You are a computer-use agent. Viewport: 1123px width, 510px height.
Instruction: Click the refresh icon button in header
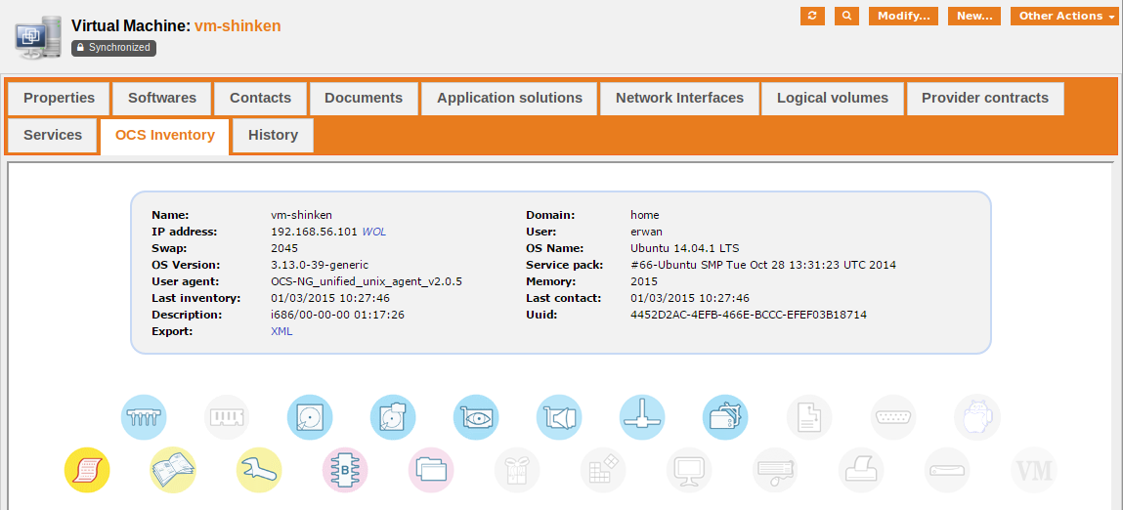point(812,16)
